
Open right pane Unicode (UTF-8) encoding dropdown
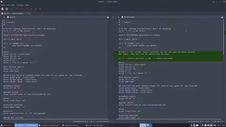pyautogui.click(x=196, y=121)
